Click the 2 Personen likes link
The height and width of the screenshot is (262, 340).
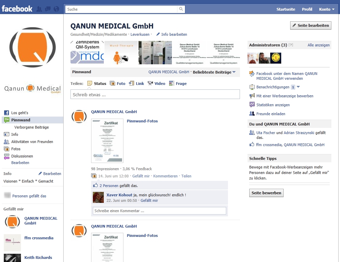109,186
